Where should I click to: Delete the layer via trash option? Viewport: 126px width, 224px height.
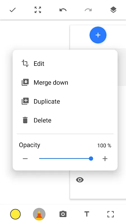[x=65, y=120]
